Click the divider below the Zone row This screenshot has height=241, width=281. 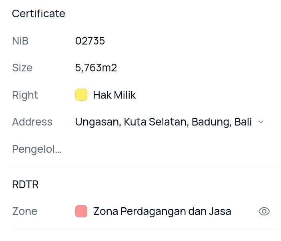144,229
